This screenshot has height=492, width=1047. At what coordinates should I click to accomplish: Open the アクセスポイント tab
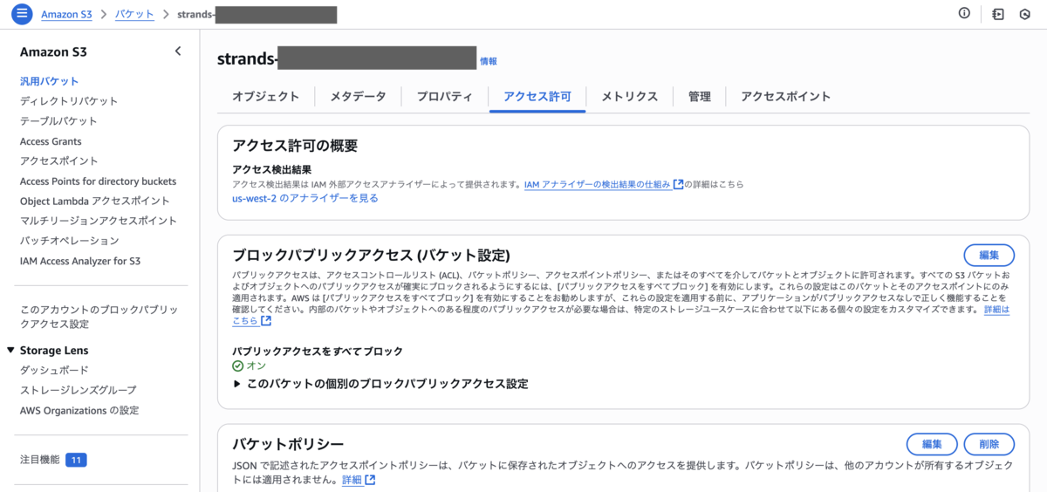tap(785, 97)
